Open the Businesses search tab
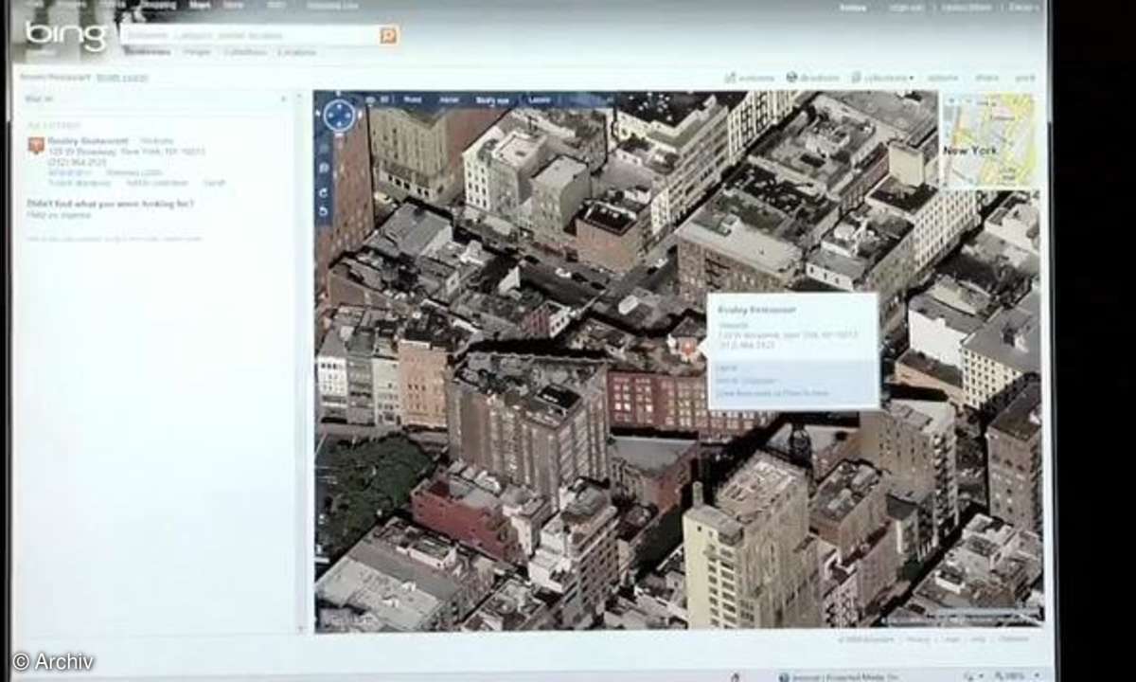The height and width of the screenshot is (682, 1136). (146, 53)
